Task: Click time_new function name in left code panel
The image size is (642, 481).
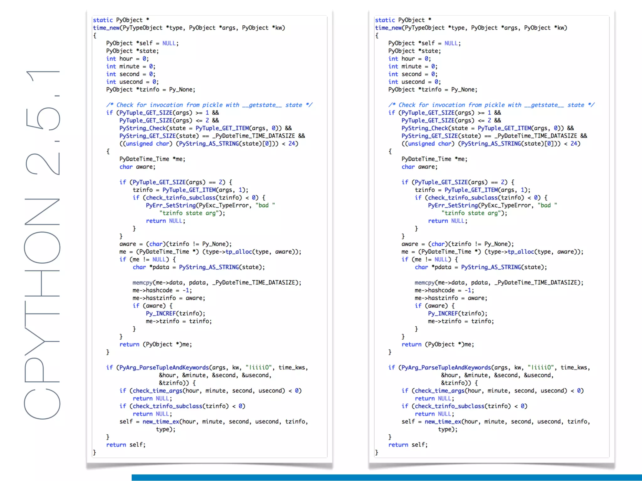Action: [106, 28]
